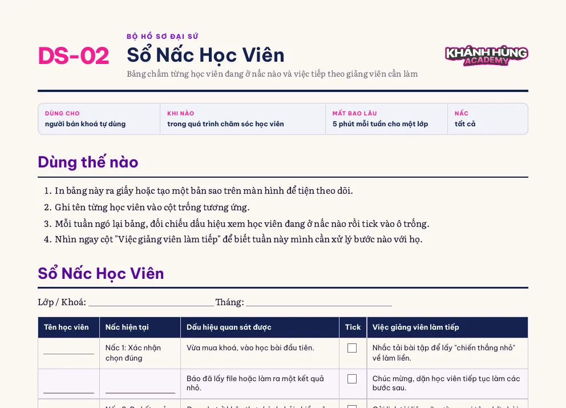The height and width of the screenshot is (408, 566).
Task: Click 'tất cả' value text
Action: [465, 124]
